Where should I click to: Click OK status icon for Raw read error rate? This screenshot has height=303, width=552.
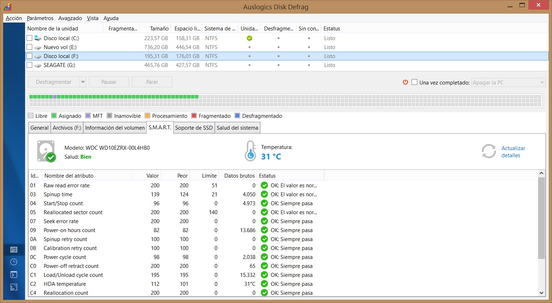(264, 185)
